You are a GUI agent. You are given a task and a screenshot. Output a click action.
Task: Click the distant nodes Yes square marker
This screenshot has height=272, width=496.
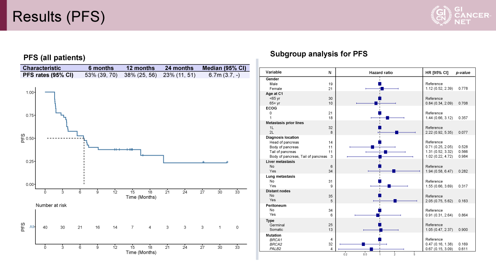(x=395, y=201)
